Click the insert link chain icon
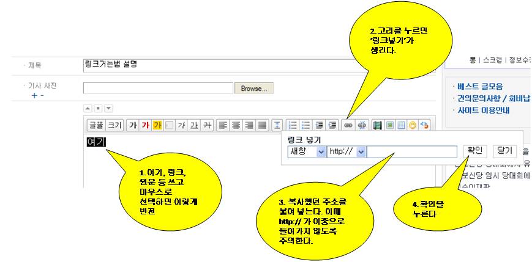Viewport: 532px width, 262px height. (x=348, y=125)
